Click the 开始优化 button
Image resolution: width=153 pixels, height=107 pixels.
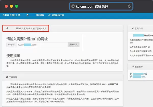click(x=73, y=45)
